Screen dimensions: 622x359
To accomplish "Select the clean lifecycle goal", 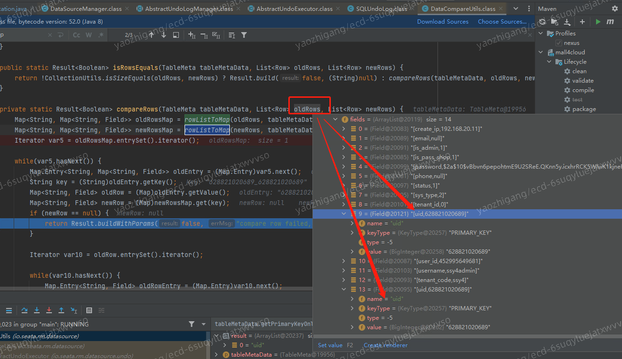I will (x=580, y=71).
